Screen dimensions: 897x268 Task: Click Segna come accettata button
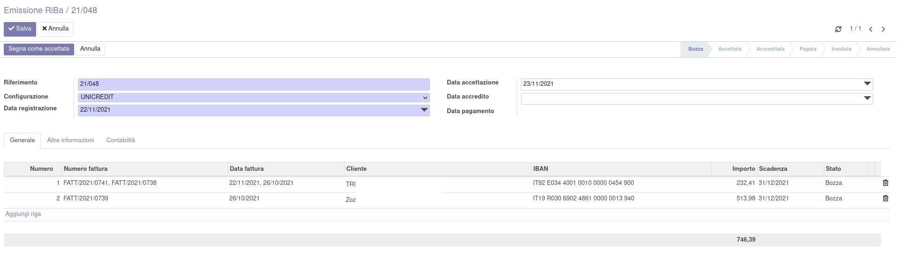(39, 49)
